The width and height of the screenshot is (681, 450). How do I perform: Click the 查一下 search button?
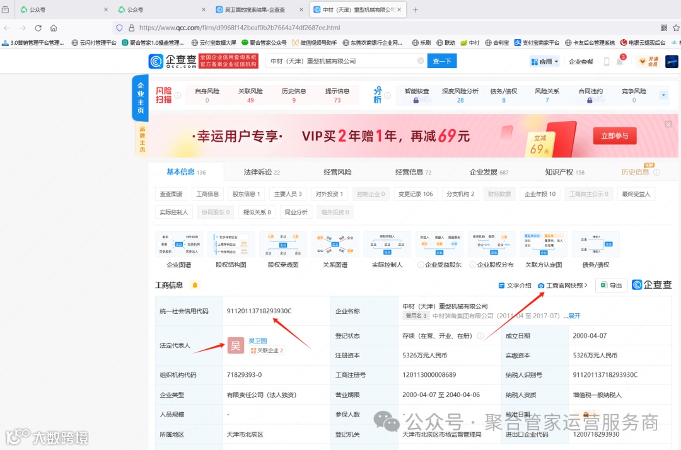(x=441, y=61)
